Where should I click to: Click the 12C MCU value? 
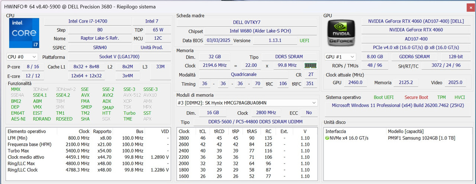point(158,38)
